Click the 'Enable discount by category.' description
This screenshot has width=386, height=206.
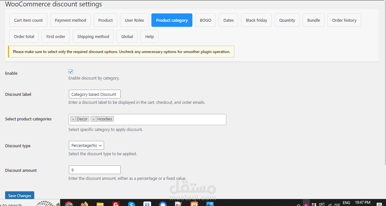click(94, 78)
